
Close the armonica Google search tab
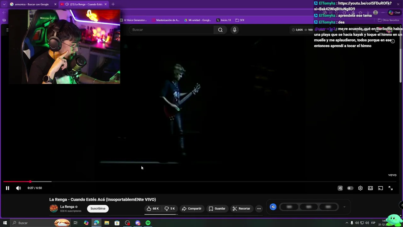coord(55,4)
